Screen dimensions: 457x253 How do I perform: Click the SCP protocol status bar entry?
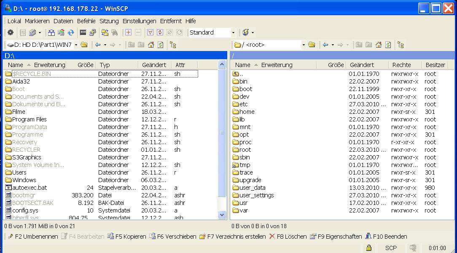point(391,248)
